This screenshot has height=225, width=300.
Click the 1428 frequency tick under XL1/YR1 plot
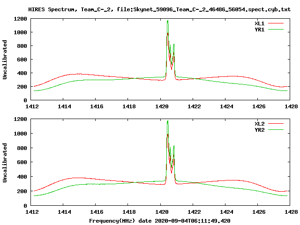click(291, 106)
